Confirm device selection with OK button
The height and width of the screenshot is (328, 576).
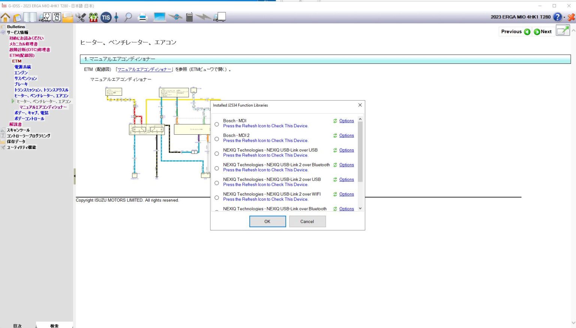[x=267, y=221]
